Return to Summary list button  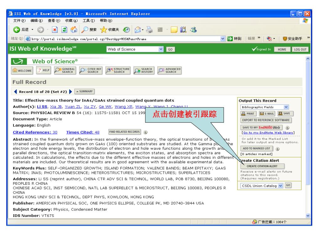click(x=84, y=92)
